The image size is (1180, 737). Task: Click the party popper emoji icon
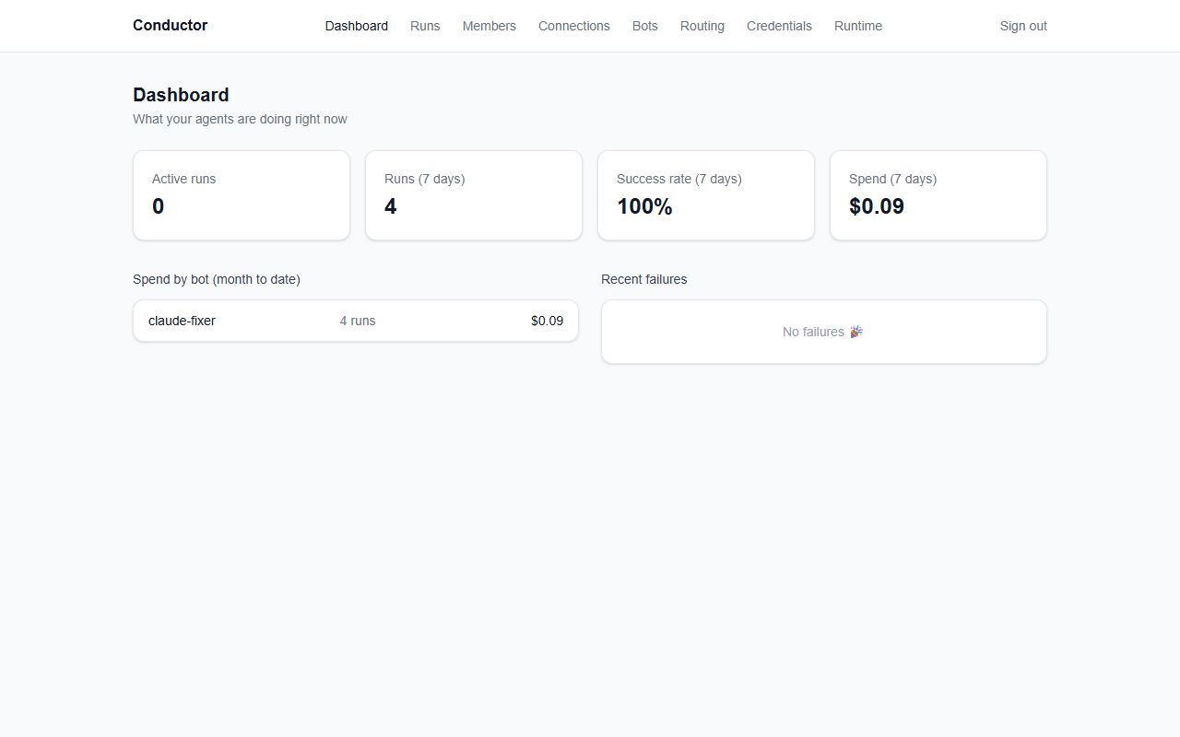(x=856, y=332)
